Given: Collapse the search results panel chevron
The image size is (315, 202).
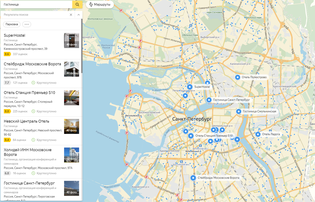Looking at the screenshot, I should point(78,15).
